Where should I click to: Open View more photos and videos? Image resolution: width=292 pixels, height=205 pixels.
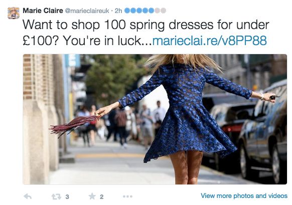click(244, 195)
